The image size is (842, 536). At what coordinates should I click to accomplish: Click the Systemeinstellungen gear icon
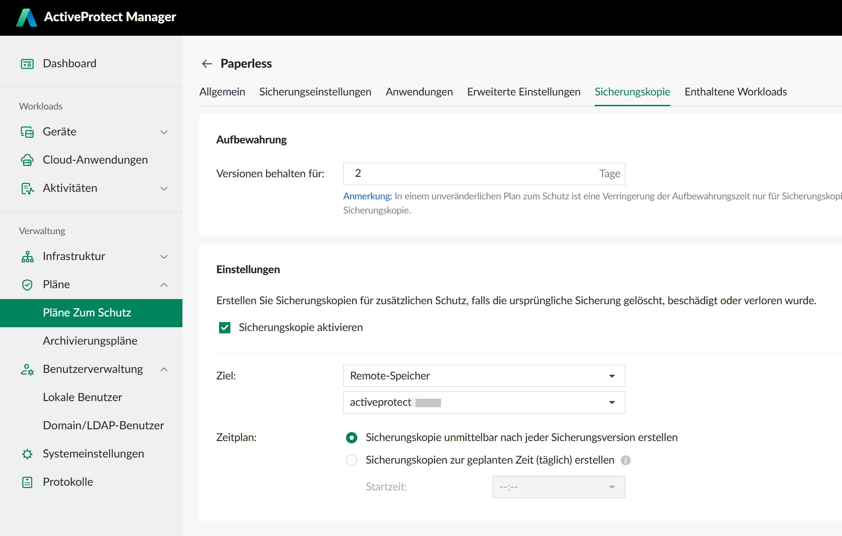27,454
